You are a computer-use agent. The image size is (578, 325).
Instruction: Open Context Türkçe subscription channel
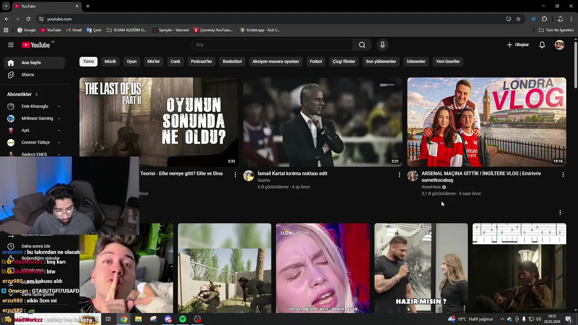pyautogui.click(x=34, y=143)
